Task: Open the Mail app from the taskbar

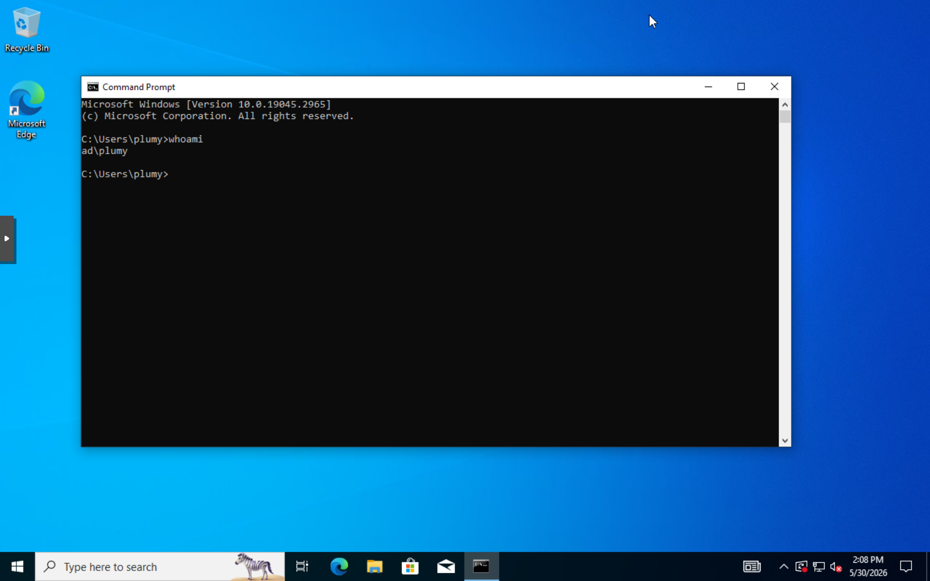Action: (x=446, y=566)
